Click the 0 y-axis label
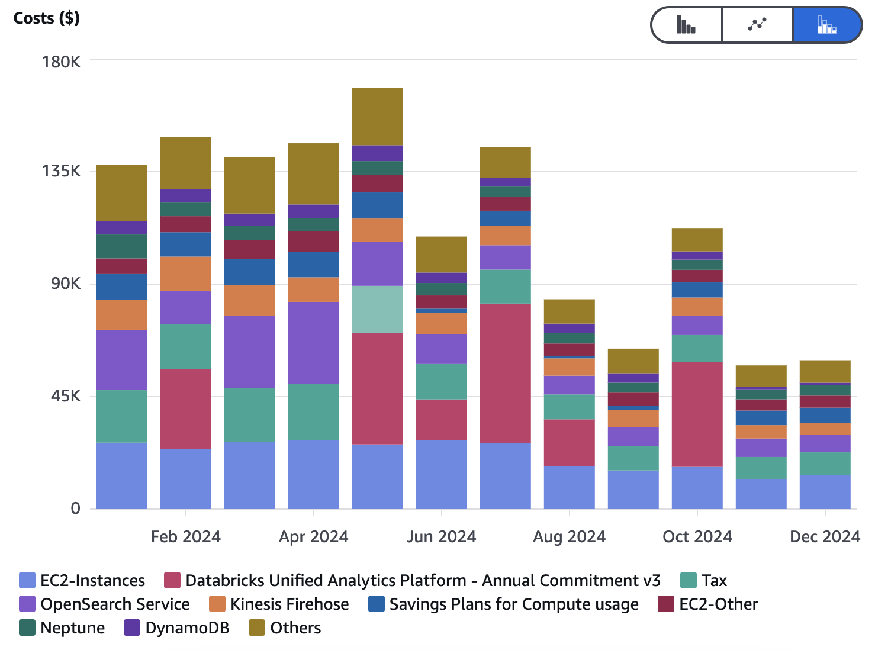The image size is (875, 650). (76, 509)
